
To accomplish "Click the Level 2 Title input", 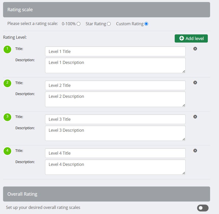I will tap(115, 85).
